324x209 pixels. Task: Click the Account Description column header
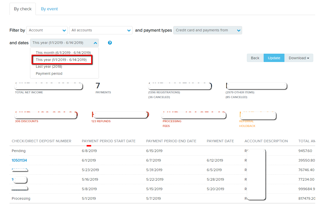pos(266,141)
